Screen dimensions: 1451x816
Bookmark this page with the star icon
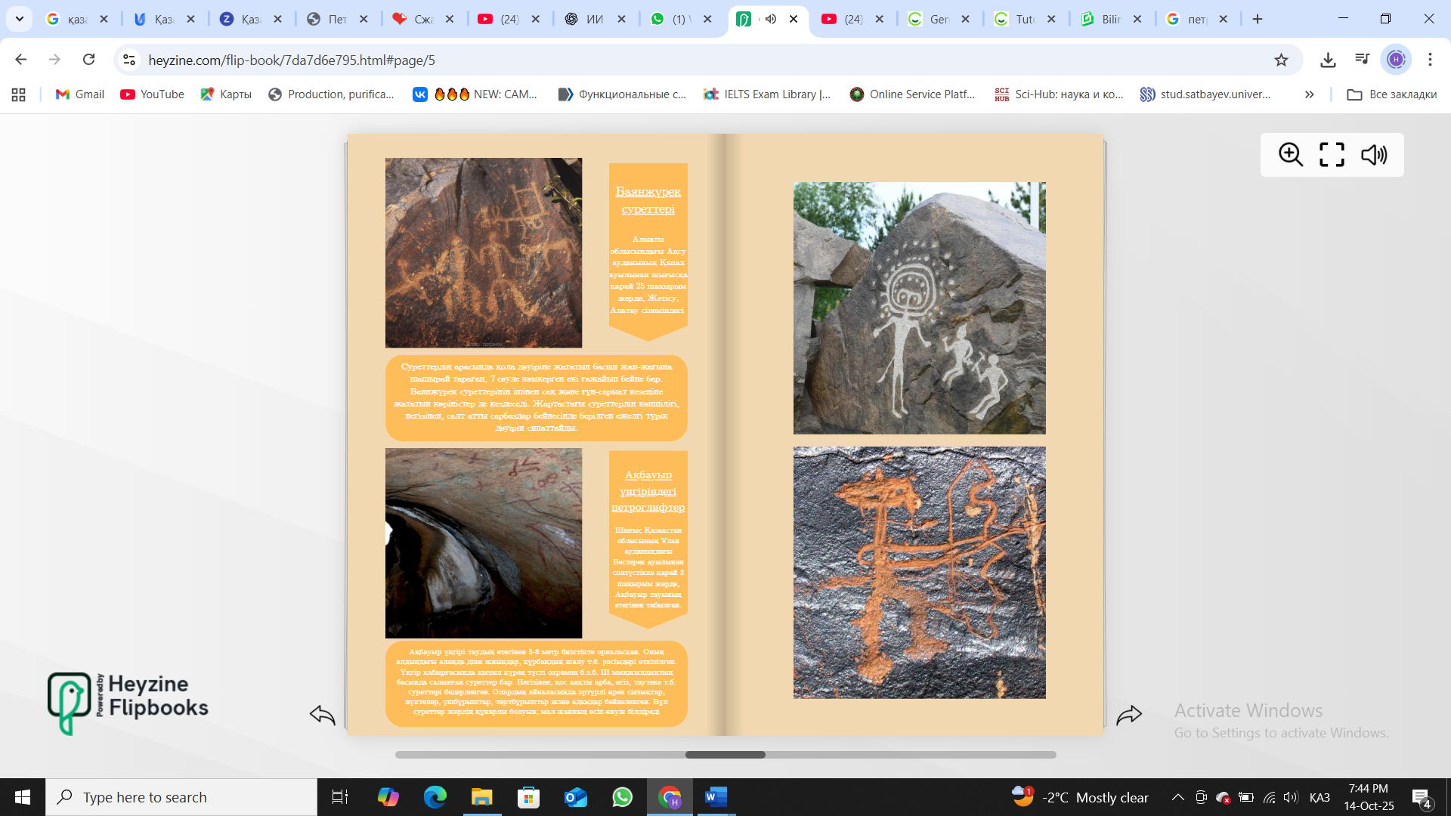(x=1281, y=60)
